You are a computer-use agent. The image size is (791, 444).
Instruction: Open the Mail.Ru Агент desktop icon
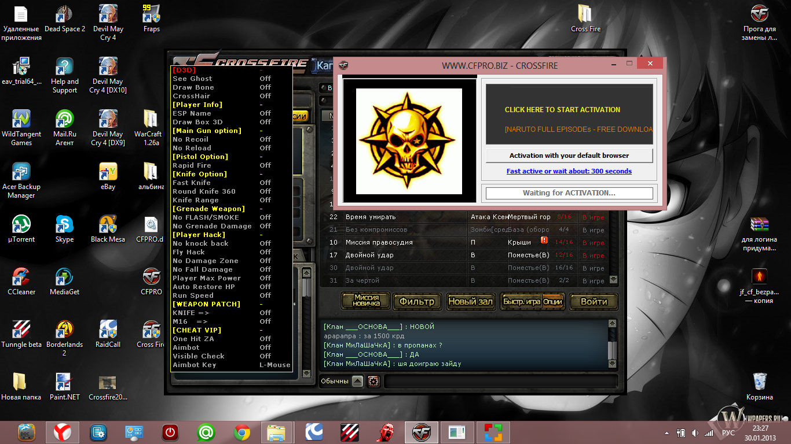tap(64, 128)
